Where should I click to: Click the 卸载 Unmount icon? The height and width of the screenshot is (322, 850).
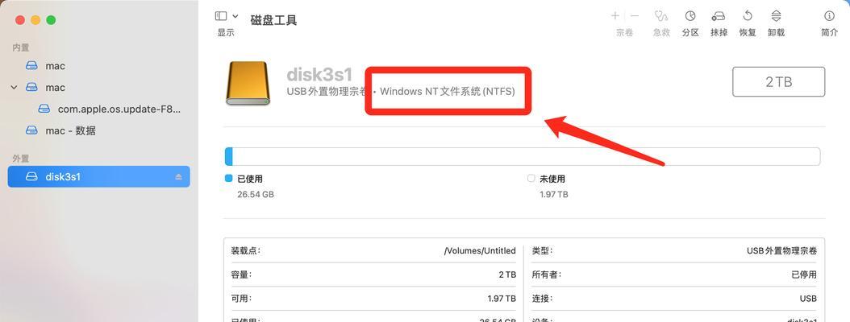[x=777, y=16]
